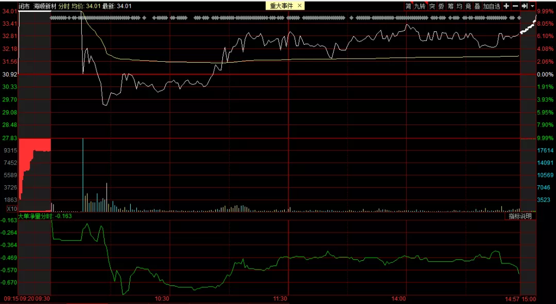The image size is (556, 304).
Task: Toggle the 均 average price line button
Action: 460,6
